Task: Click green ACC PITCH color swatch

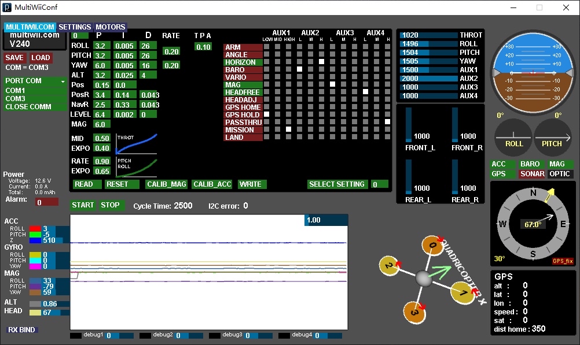Action: point(35,235)
